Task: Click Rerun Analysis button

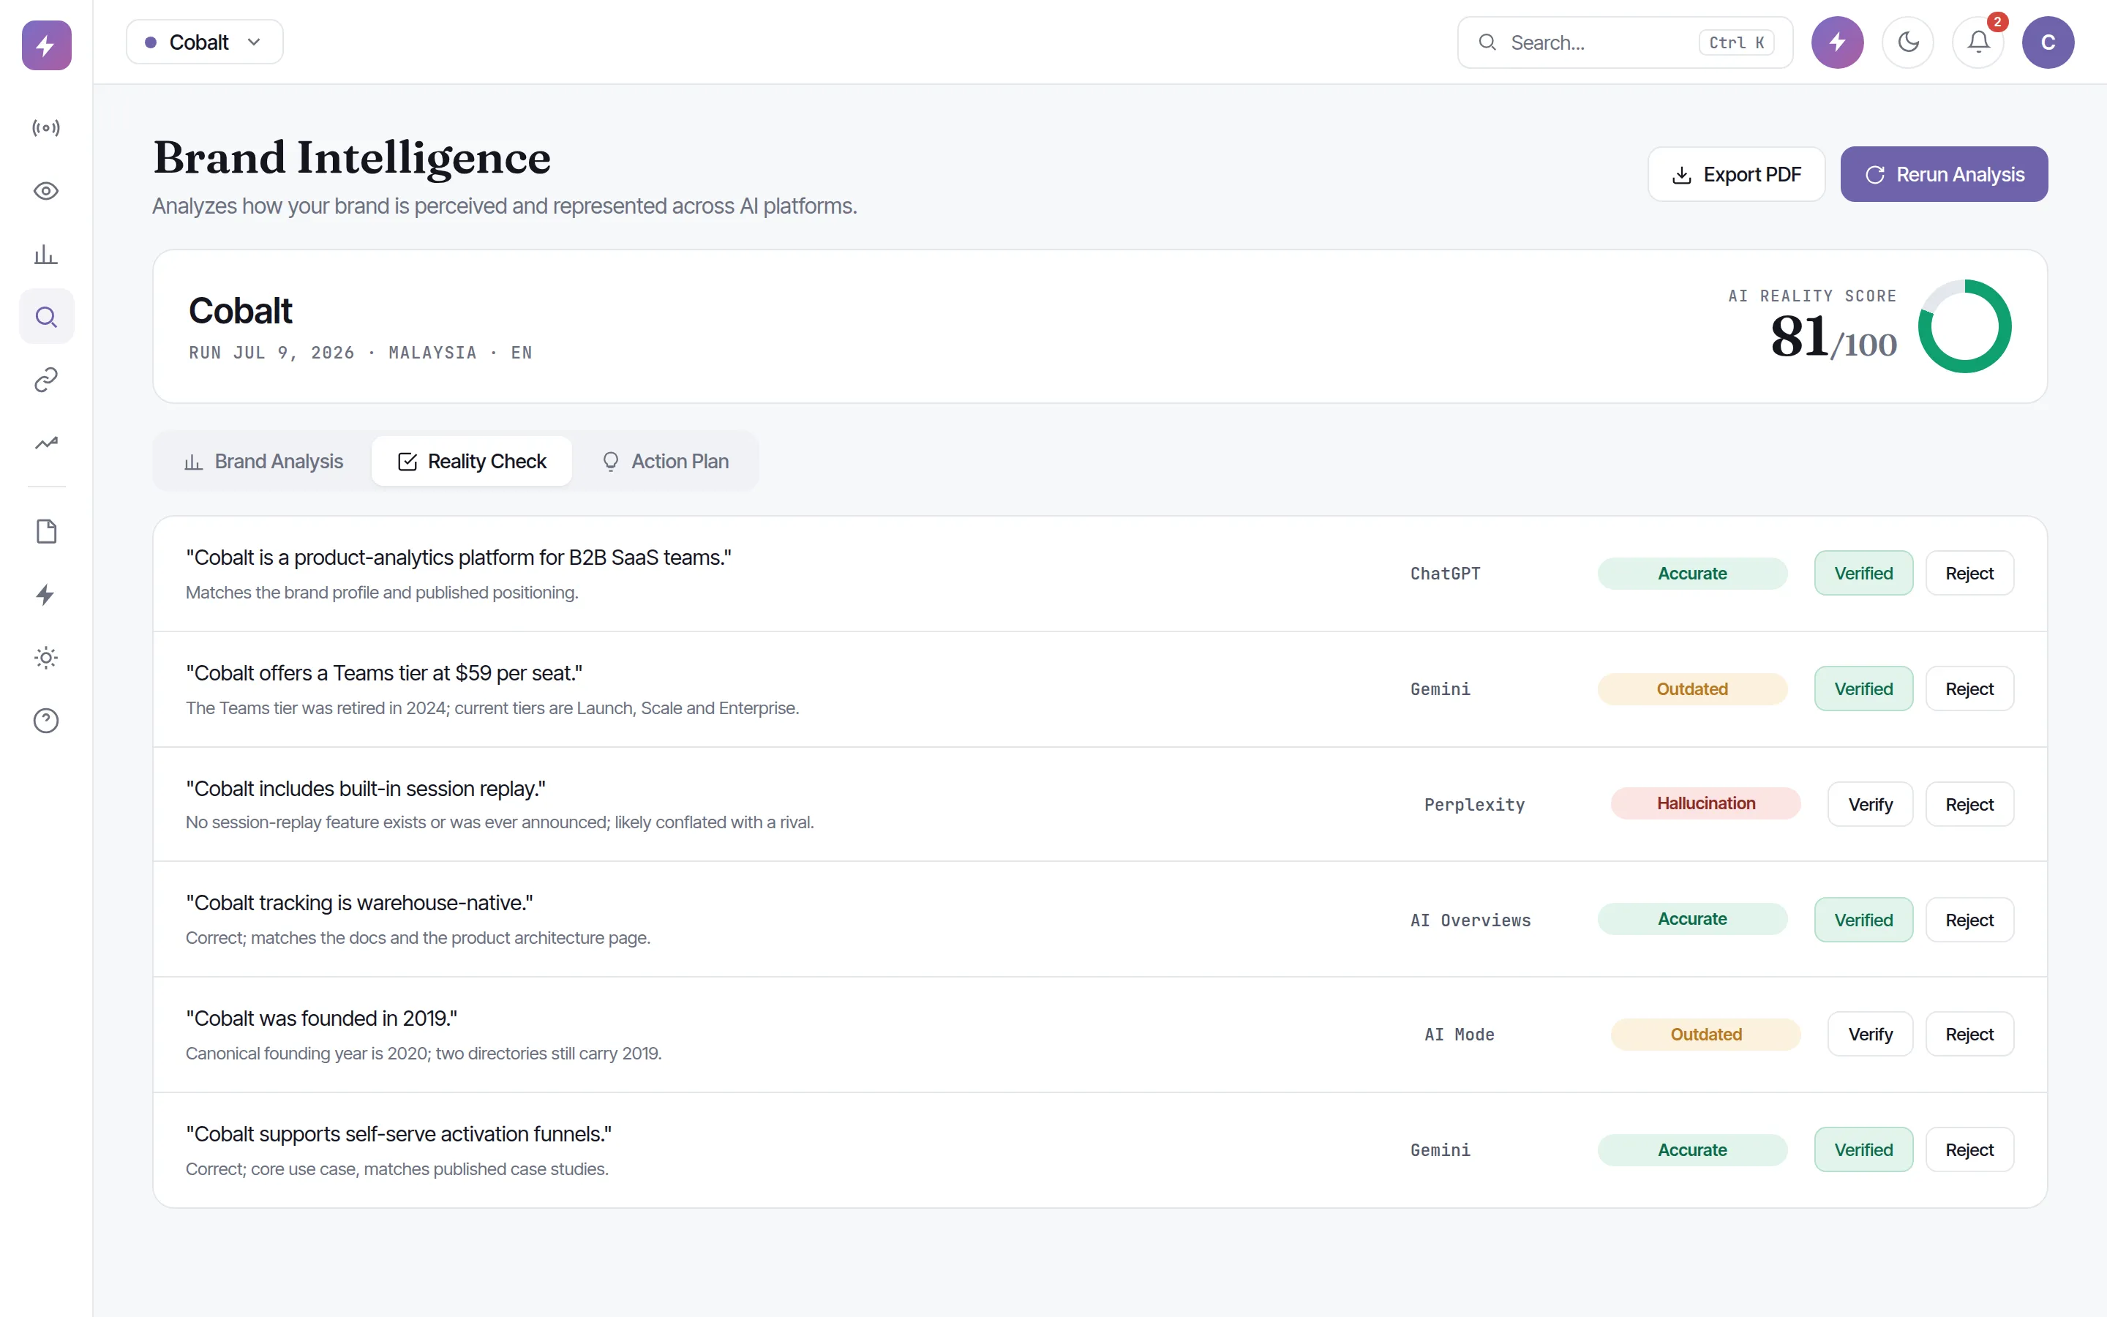Action: [x=1943, y=174]
